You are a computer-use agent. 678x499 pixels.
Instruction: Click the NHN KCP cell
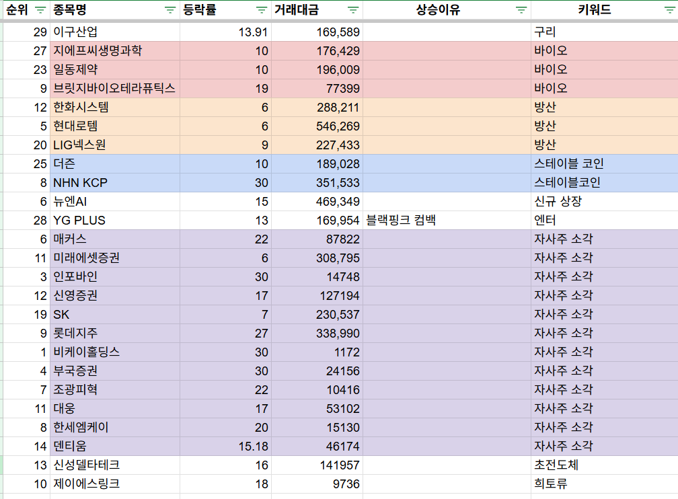115,182
